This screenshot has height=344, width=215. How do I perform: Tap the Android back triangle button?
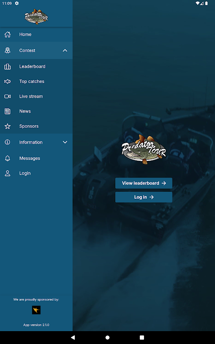click(73, 338)
